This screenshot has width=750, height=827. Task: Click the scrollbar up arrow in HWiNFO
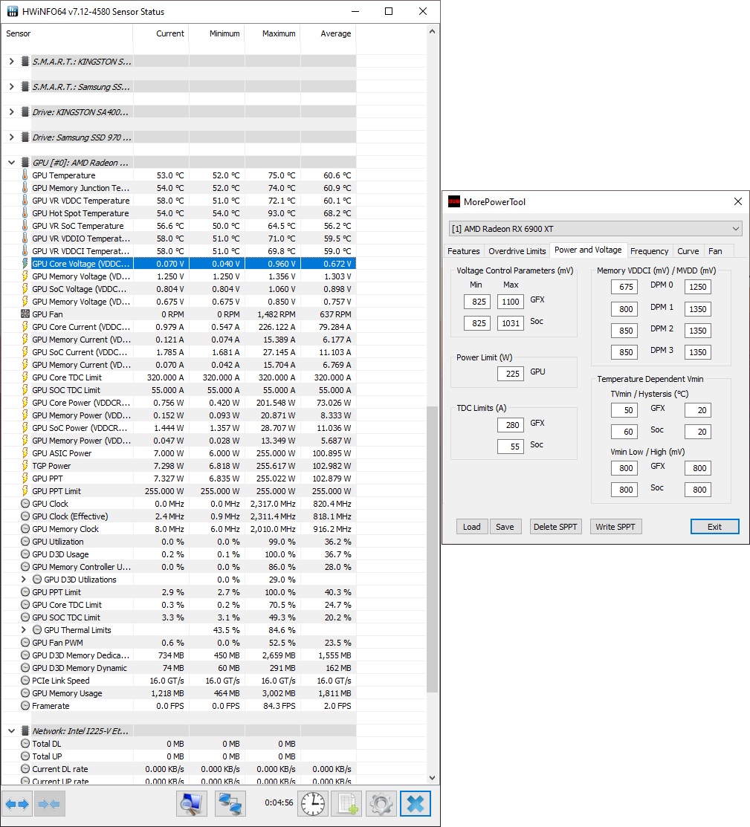(432, 32)
